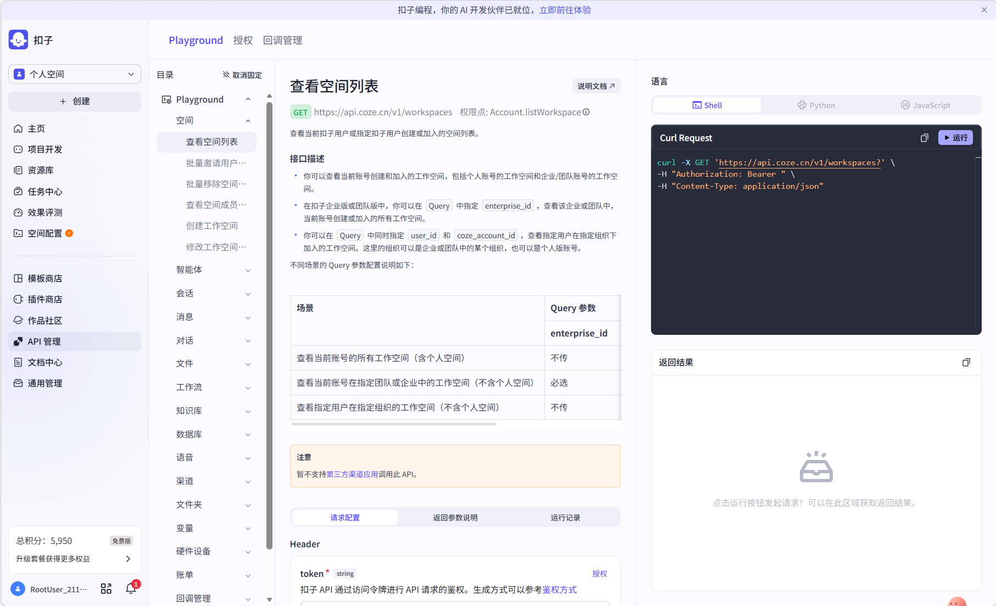
Task: Select API 管理 in sidebar
Action: point(75,341)
